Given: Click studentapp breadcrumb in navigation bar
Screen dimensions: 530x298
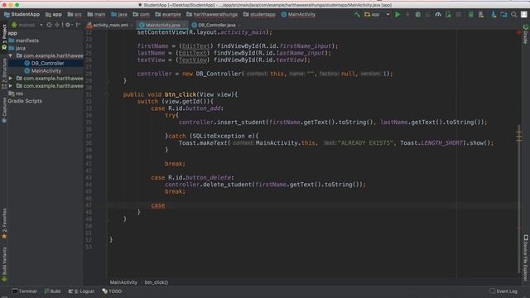Looking at the screenshot, I should [x=259, y=15].
